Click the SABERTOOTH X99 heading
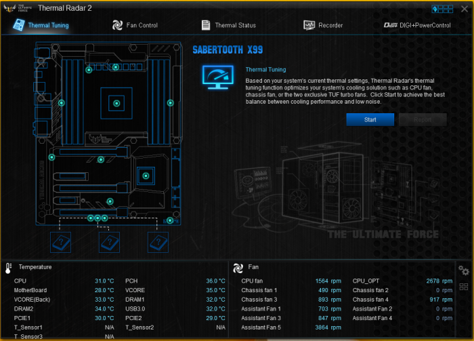The width and height of the screenshot is (474, 341). coord(228,49)
